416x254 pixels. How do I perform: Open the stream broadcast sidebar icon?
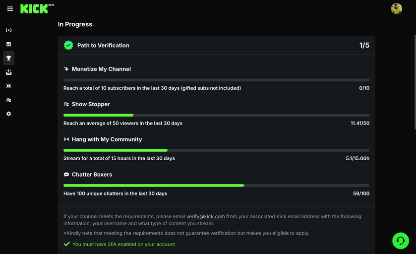8,30
